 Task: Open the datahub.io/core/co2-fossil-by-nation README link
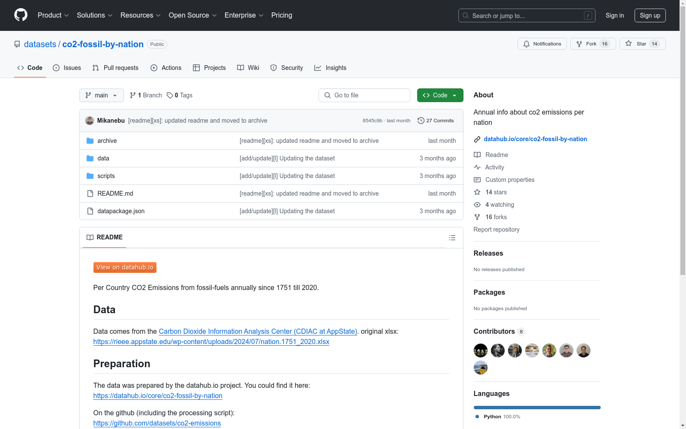coord(158,396)
